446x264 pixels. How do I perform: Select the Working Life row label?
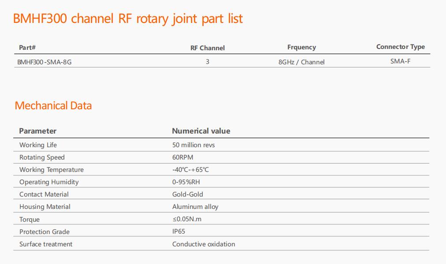(38, 145)
